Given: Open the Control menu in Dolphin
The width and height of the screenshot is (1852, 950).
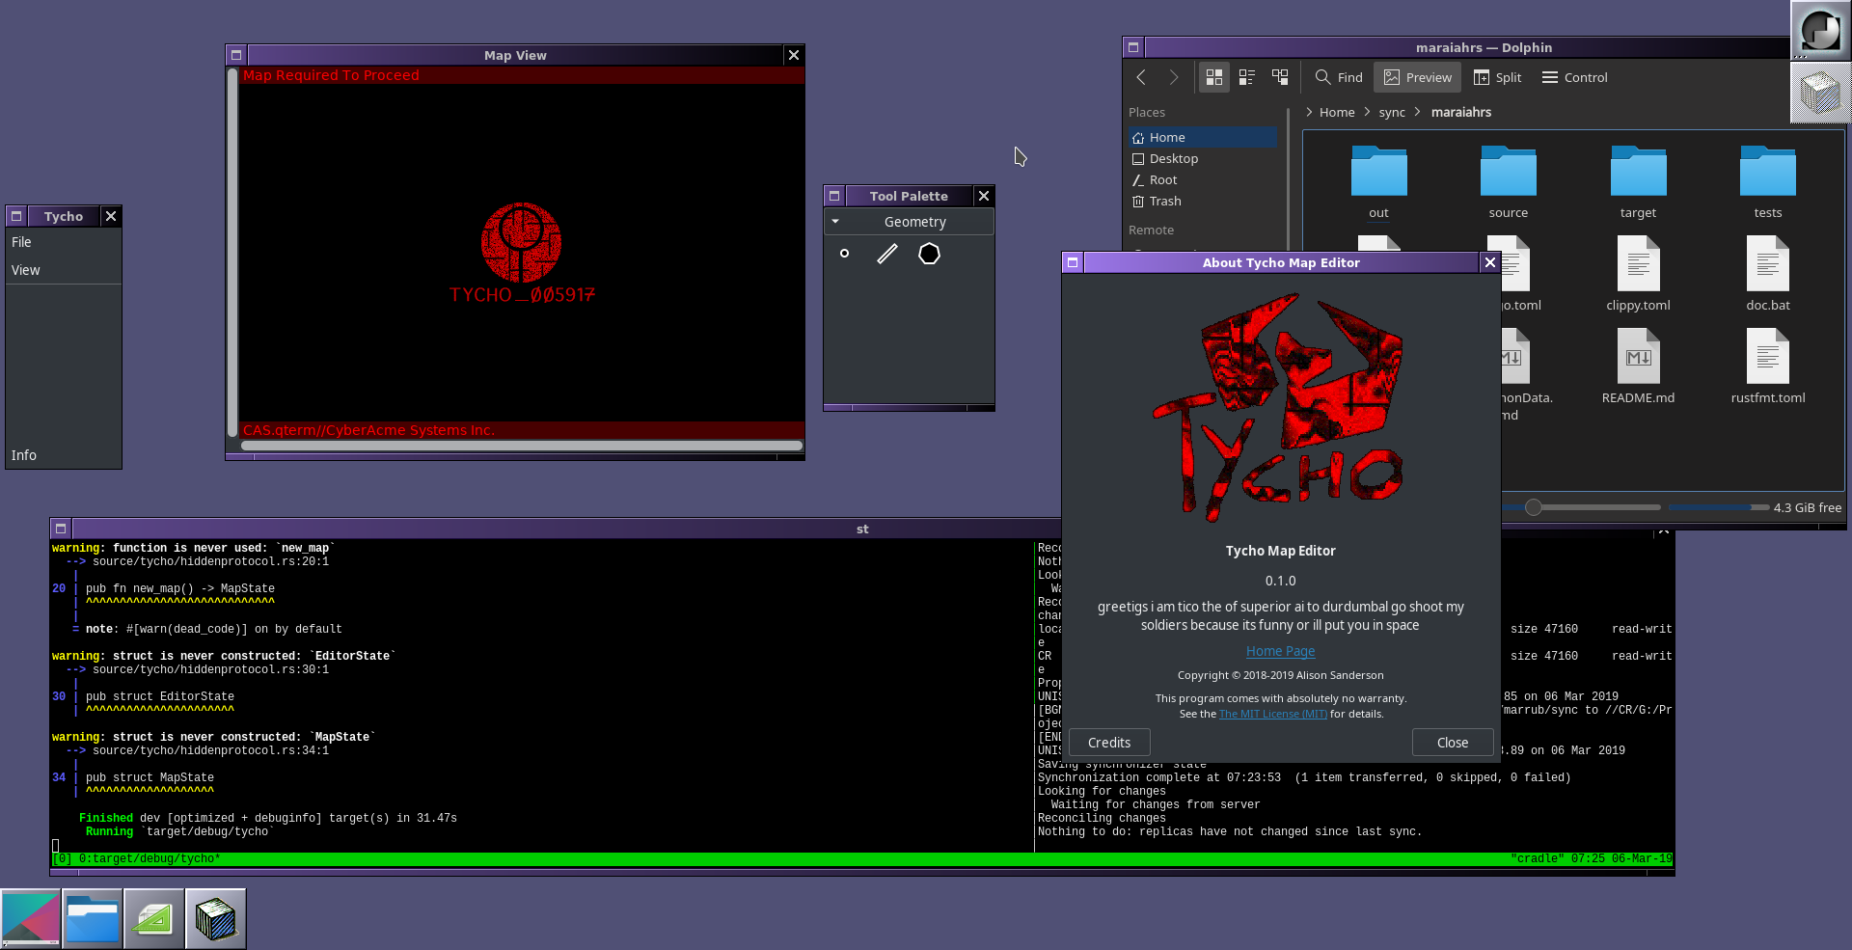Looking at the screenshot, I should coord(1574,77).
